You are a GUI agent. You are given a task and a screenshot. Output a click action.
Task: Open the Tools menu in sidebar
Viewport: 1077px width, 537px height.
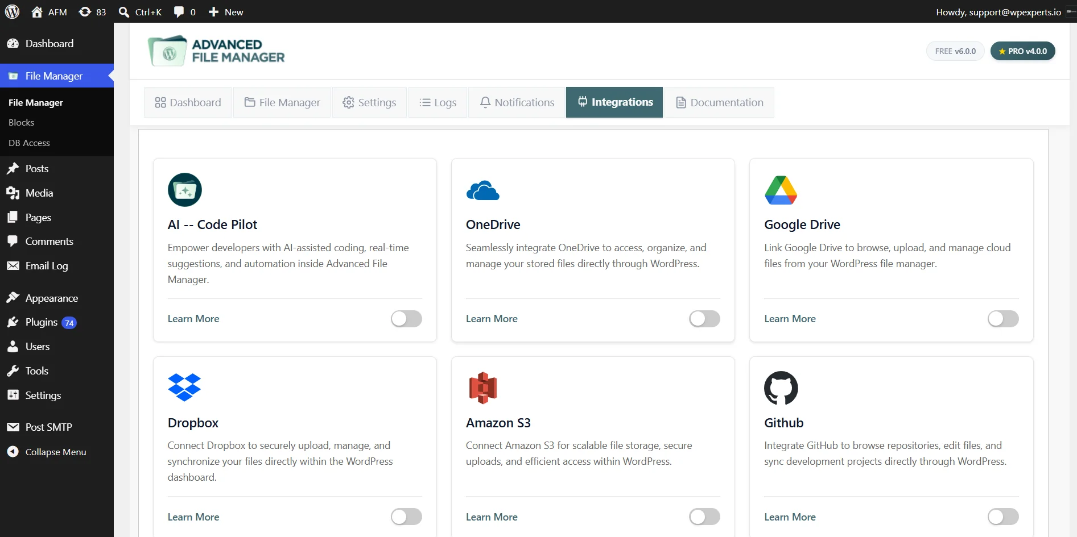[x=57, y=371]
